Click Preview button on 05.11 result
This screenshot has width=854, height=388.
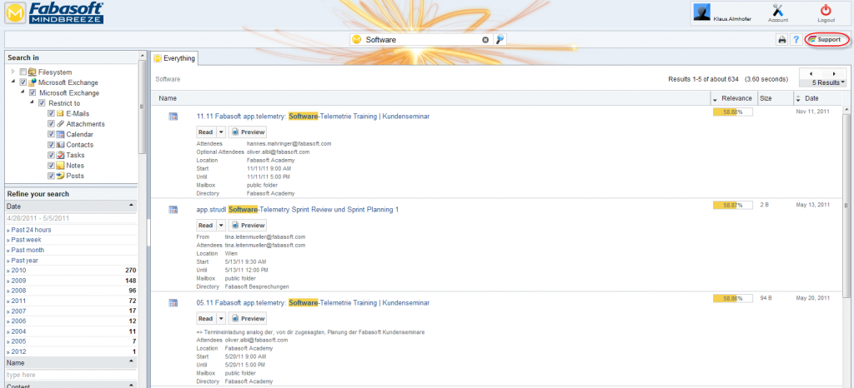[x=247, y=318]
